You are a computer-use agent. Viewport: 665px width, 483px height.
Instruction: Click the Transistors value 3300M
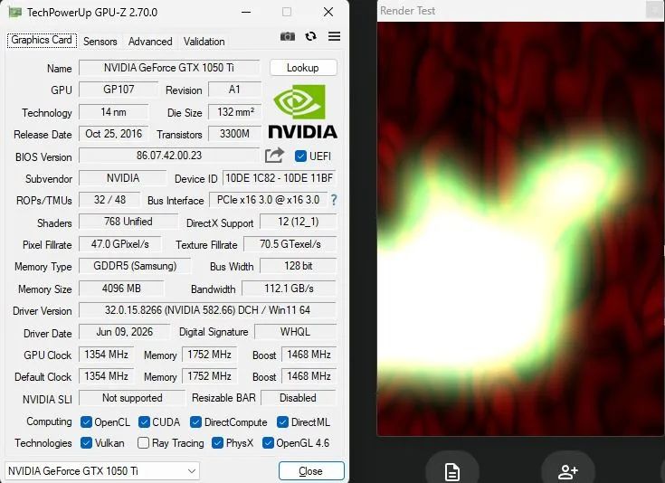coord(234,134)
